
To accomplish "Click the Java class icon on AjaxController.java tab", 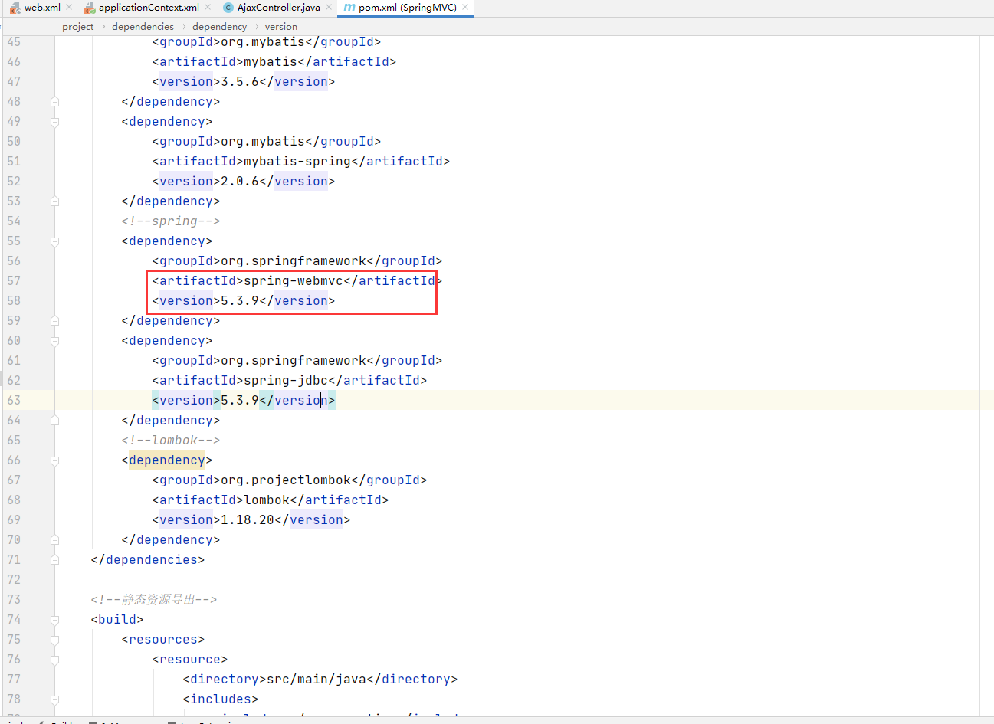I will tap(227, 8).
